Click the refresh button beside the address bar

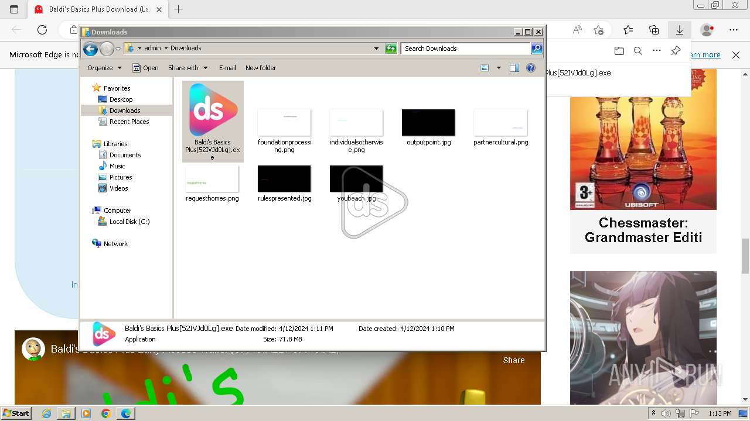(391, 49)
